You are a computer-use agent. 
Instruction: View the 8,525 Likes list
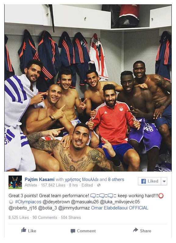pyautogui.click(x=19, y=218)
